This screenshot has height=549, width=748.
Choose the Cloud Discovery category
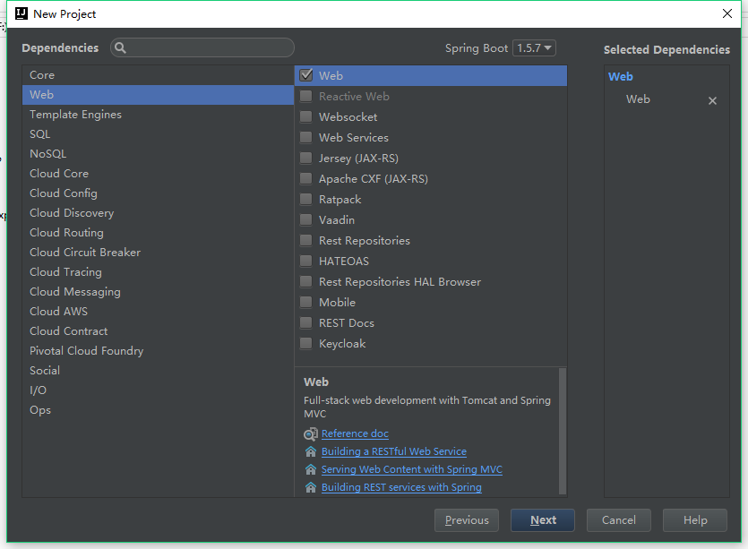(72, 213)
